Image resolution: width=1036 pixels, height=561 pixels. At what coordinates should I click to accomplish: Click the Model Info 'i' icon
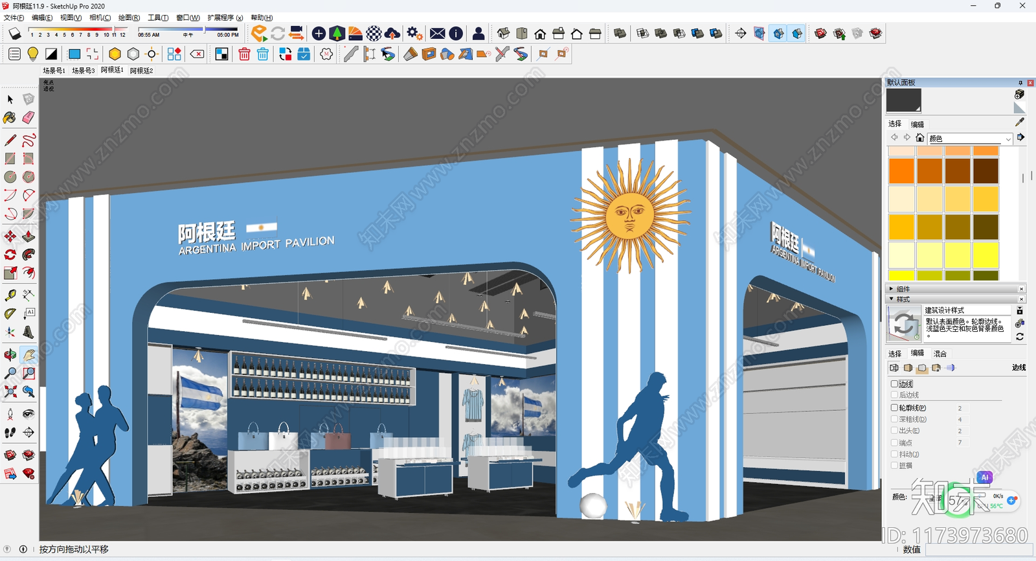click(456, 33)
